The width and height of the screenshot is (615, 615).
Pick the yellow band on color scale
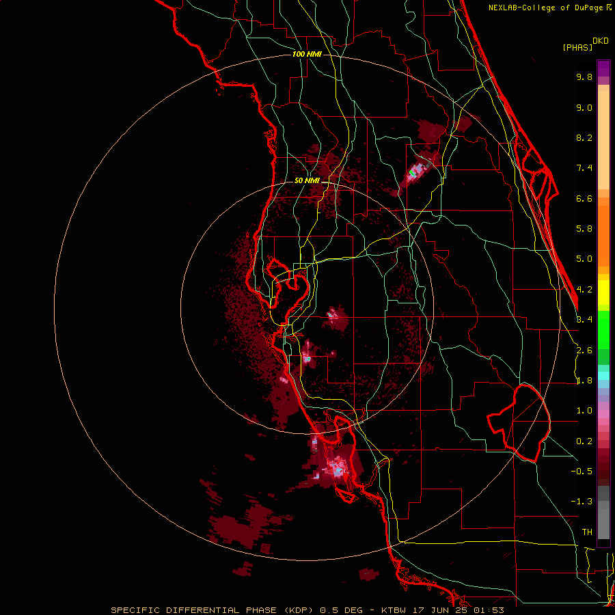click(603, 292)
